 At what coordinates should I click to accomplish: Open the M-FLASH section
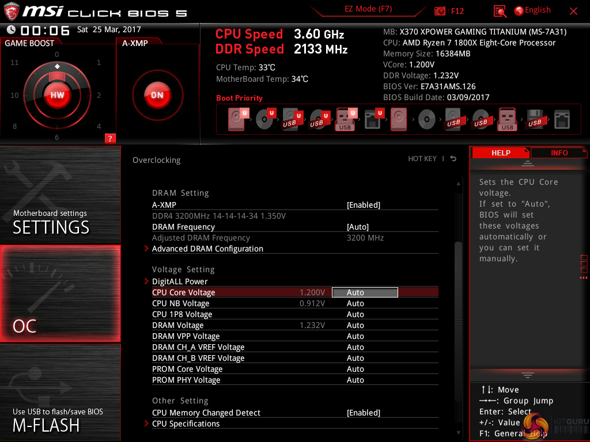pos(60,393)
